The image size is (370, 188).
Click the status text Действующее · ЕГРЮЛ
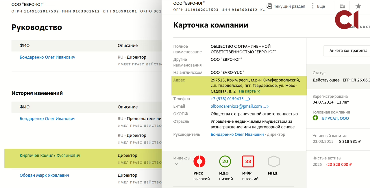tap(341, 80)
